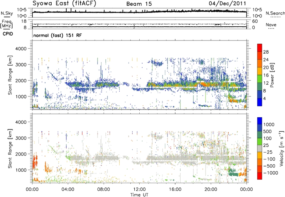Click the "08:00" time tick label

click(x=104, y=190)
